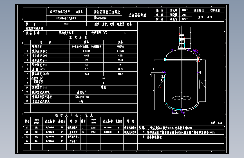The image size is (244, 158).
Task: Click the A1 nozzle symbol cell
Action: pos(27,128)
